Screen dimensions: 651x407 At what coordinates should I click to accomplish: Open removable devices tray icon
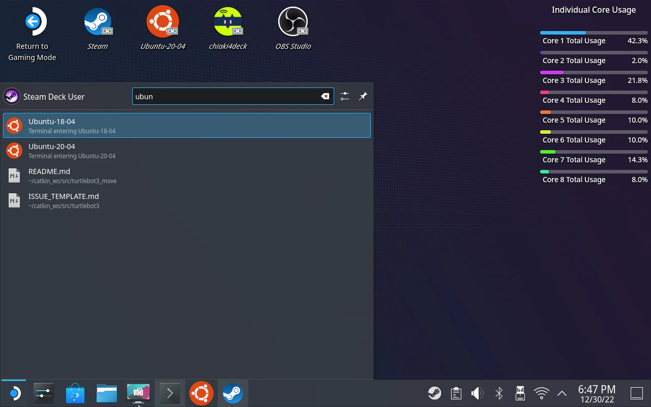tap(520, 393)
